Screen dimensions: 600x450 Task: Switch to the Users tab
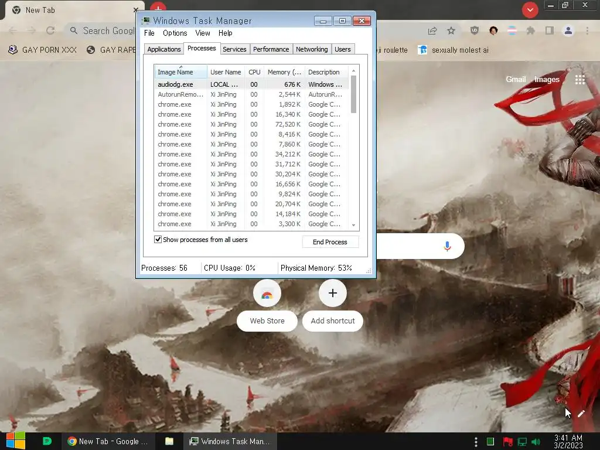tap(342, 49)
